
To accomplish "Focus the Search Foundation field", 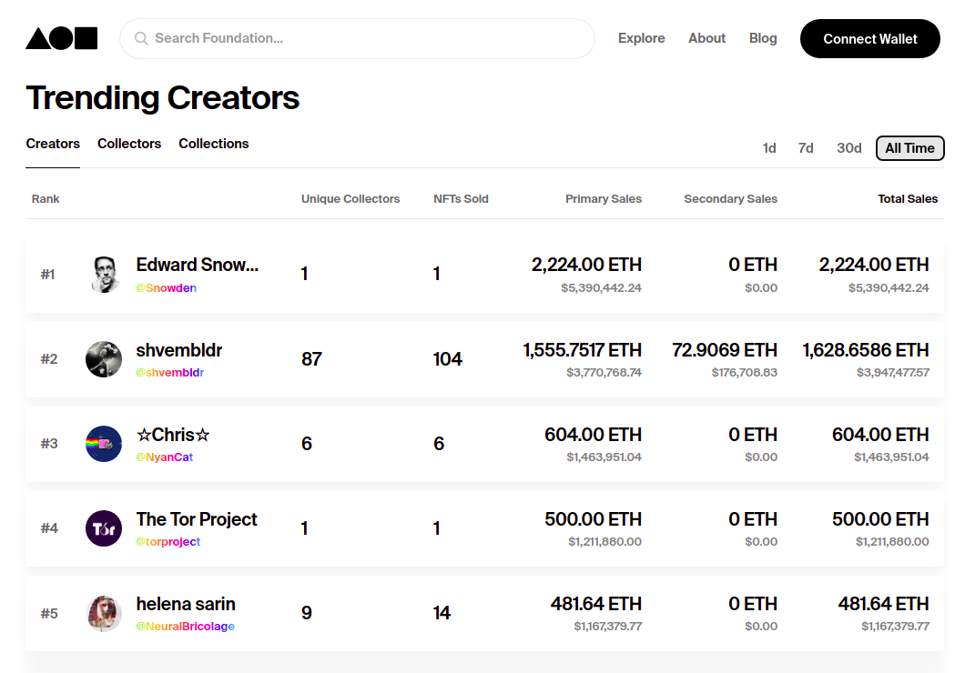I will pyautogui.click(x=357, y=38).
